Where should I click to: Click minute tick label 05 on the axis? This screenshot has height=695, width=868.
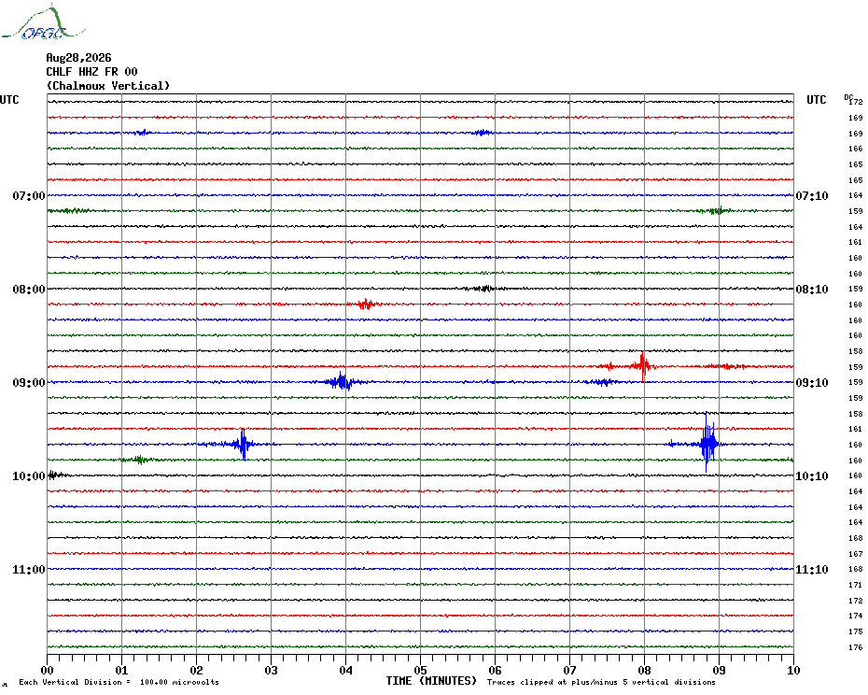pos(421,671)
